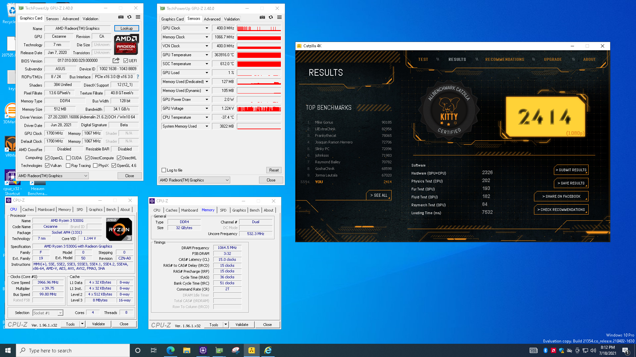Click the GPU Voltage sensor graph
The width and height of the screenshot is (636, 357).
pos(259,108)
